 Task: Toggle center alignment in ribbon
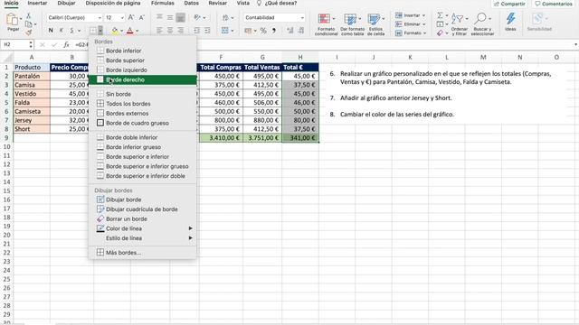pyautogui.click(x=170, y=30)
